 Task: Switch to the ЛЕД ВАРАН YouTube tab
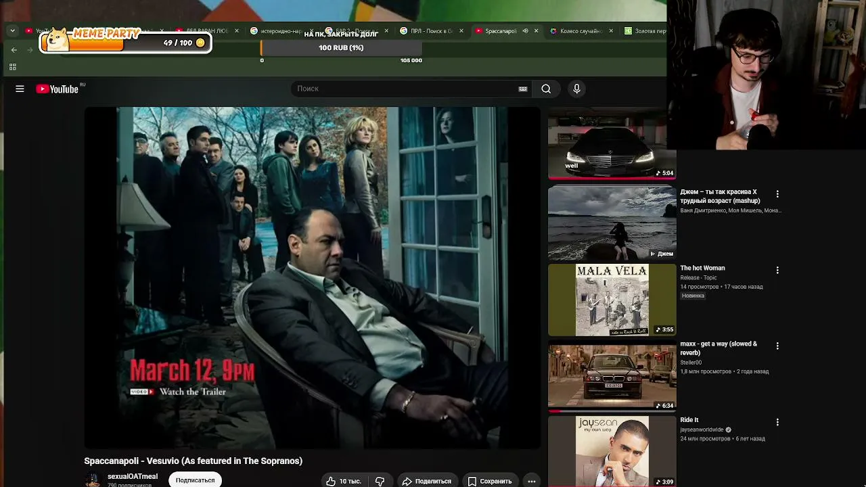(207, 31)
